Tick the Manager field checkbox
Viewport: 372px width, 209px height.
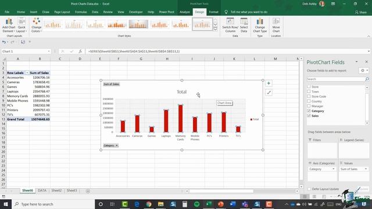click(x=309, y=106)
